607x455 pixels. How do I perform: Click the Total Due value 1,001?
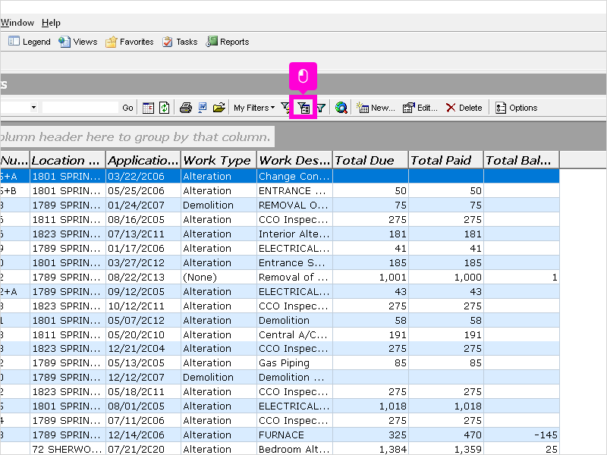point(370,278)
